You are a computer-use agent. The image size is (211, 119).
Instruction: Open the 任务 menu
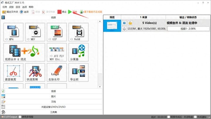click(5, 7)
